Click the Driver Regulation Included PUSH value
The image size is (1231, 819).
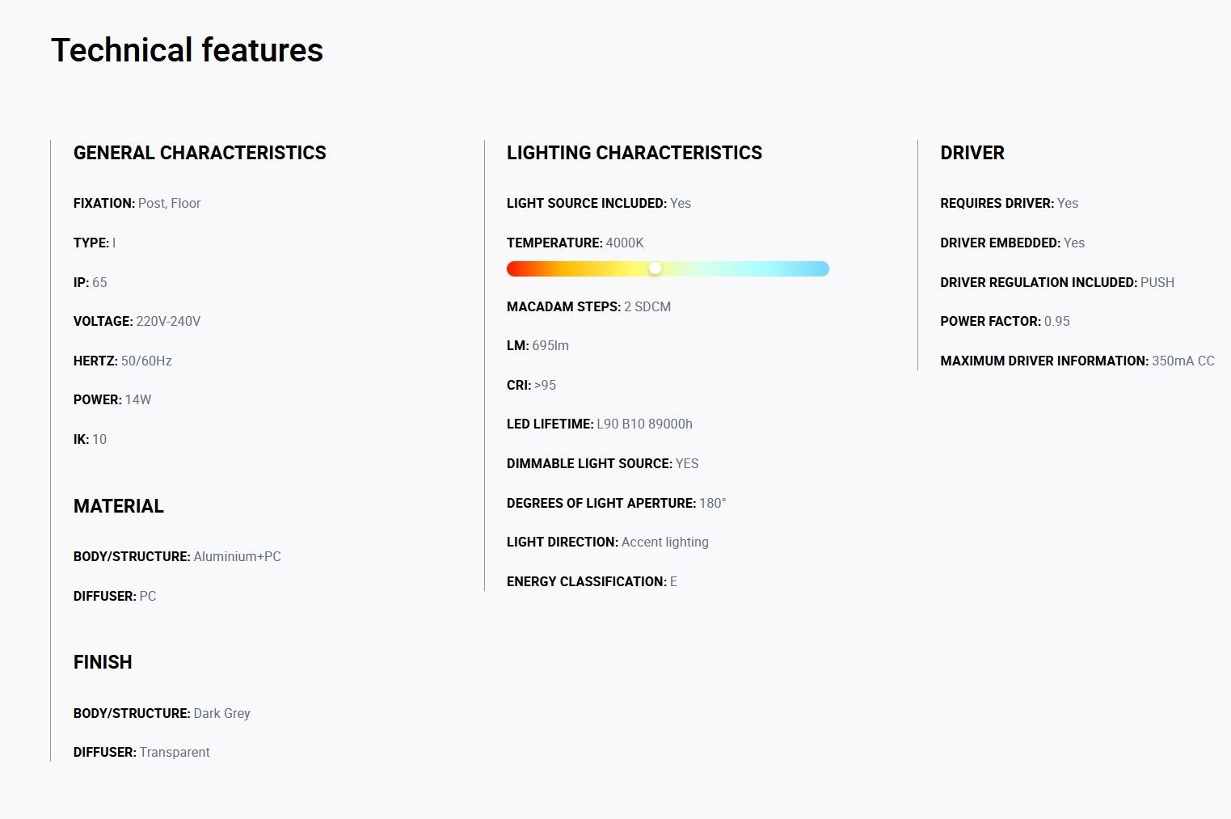coord(1157,282)
